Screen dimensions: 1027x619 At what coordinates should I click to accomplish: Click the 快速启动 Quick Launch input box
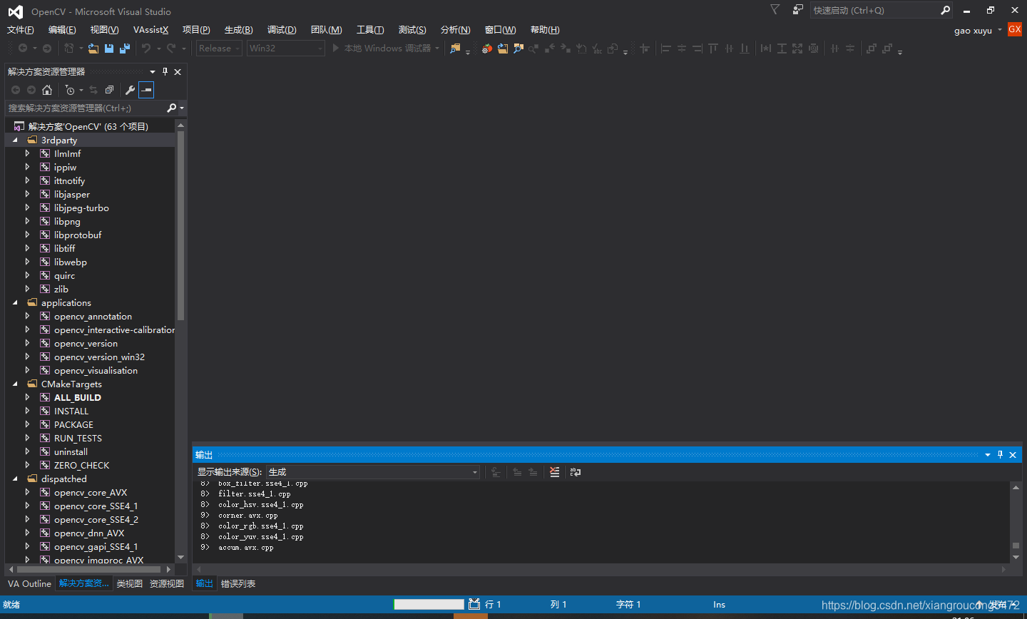[x=874, y=10]
